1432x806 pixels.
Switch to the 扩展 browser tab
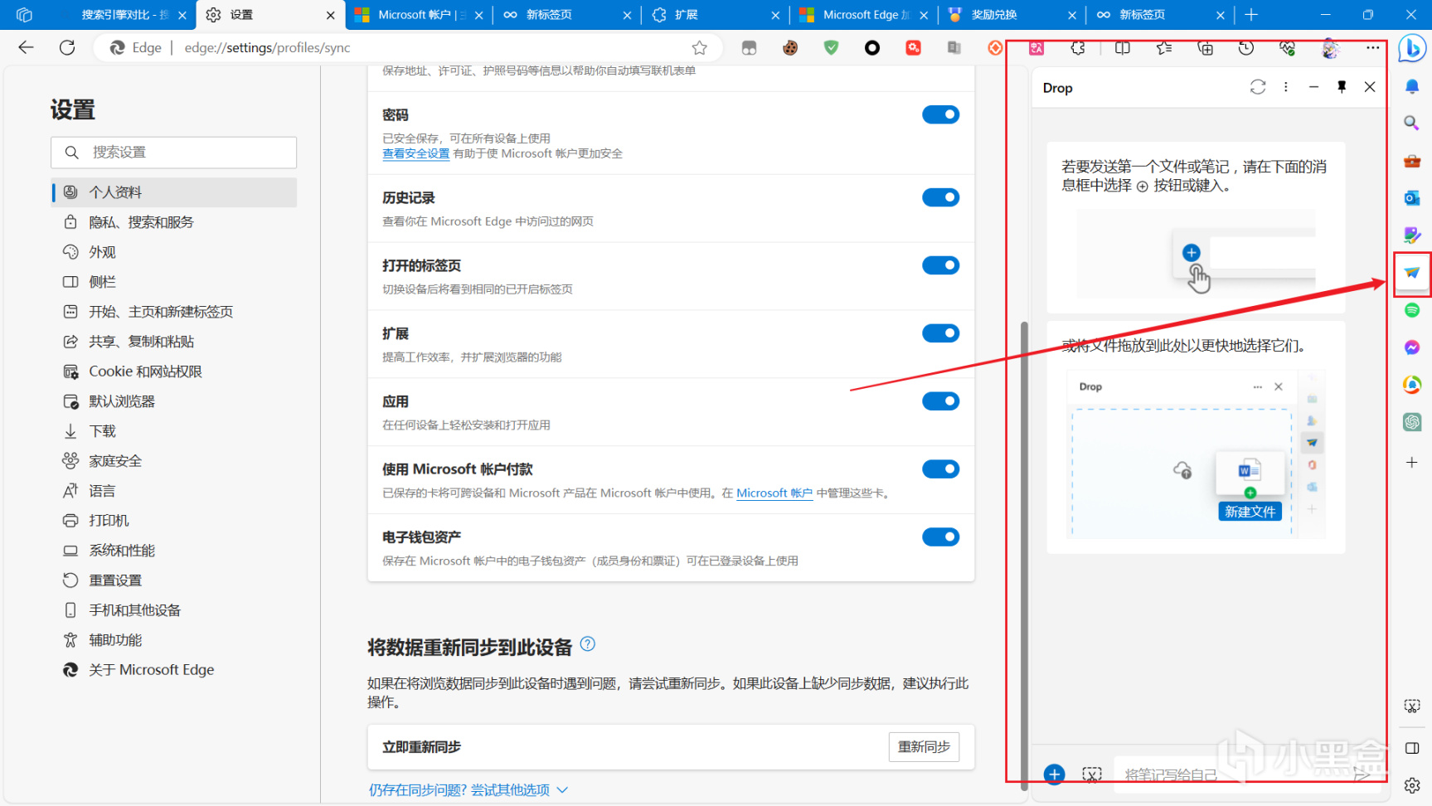coord(716,15)
